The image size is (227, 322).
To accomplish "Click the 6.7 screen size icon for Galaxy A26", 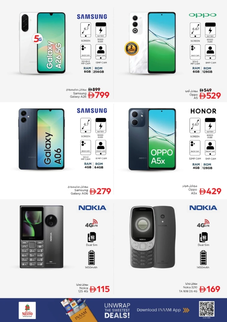I will 85,30.
